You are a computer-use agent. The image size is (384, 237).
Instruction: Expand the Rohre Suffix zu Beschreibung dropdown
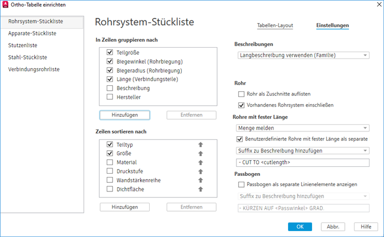(x=302, y=151)
